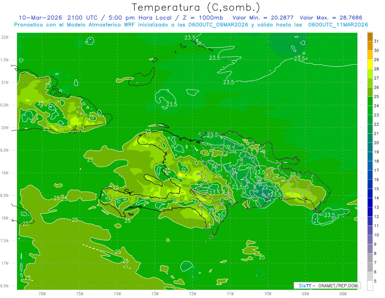Click the '19N' latitude axis label
The width and height of the screenshot is (385, 298).
[x=4, y=173]
